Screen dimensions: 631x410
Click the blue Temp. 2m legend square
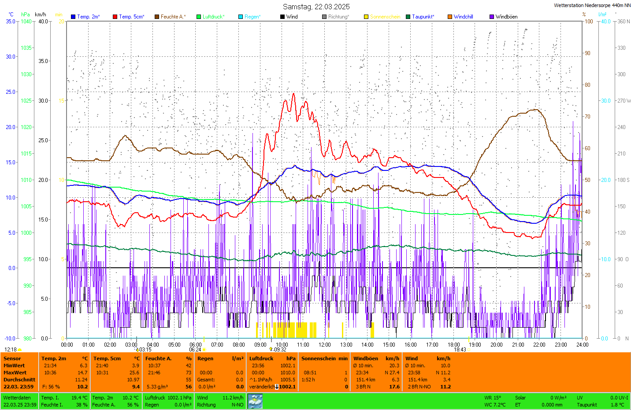(73, 17)
